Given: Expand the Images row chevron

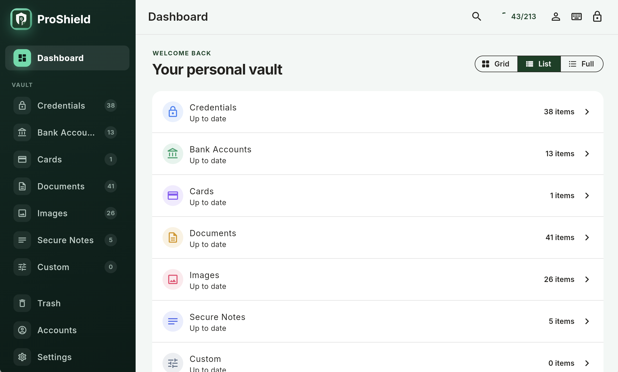Looking at the screenshot, I should point(587,279).
